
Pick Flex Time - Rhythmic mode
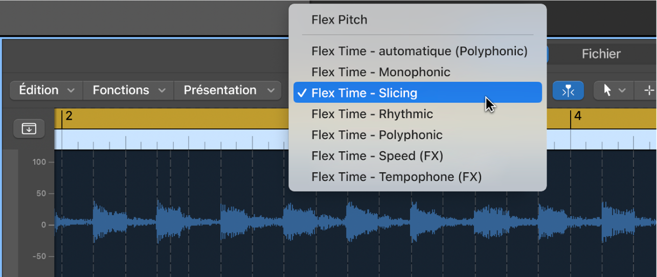point(372,114)
